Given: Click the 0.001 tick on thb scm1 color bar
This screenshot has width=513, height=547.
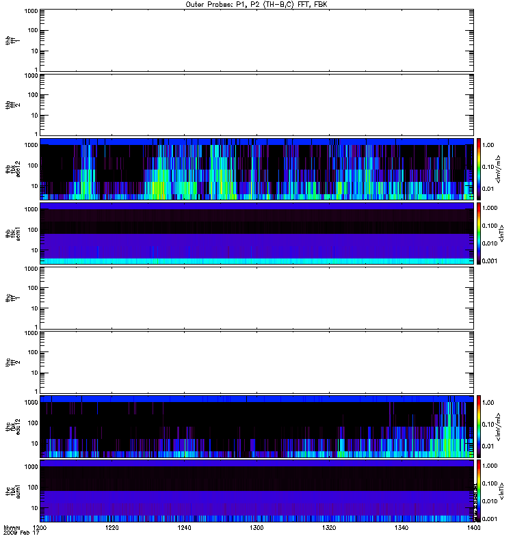Looking at the screenshot, I should (x=490, y=261).
